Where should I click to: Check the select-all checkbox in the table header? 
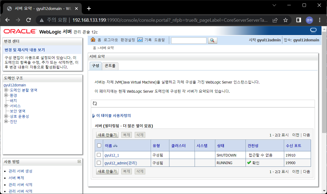tap(99, 145)
